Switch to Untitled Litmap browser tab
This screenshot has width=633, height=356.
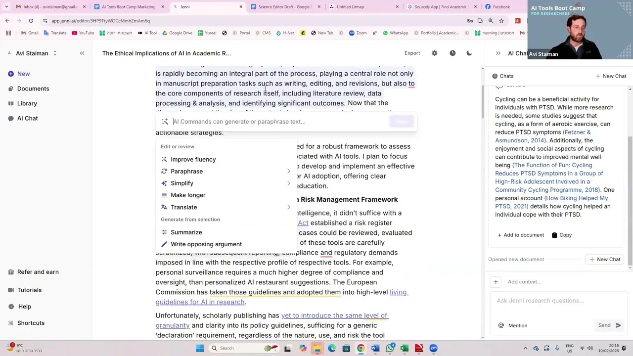click(363, 6)
